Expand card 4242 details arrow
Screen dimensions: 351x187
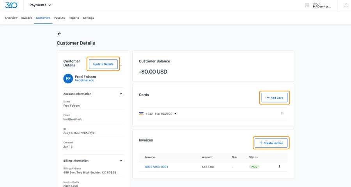175,114
